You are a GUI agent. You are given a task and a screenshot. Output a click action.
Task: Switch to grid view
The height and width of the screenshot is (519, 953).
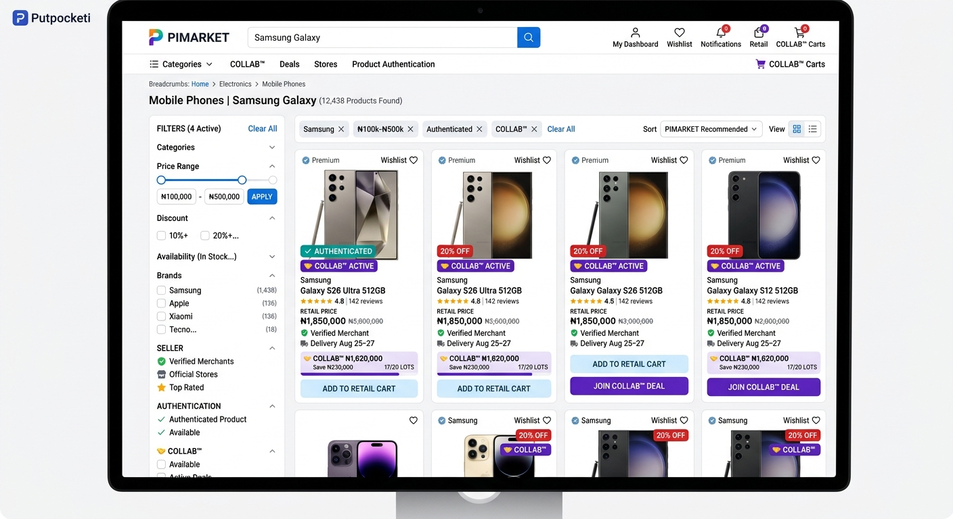click(797, 129)
